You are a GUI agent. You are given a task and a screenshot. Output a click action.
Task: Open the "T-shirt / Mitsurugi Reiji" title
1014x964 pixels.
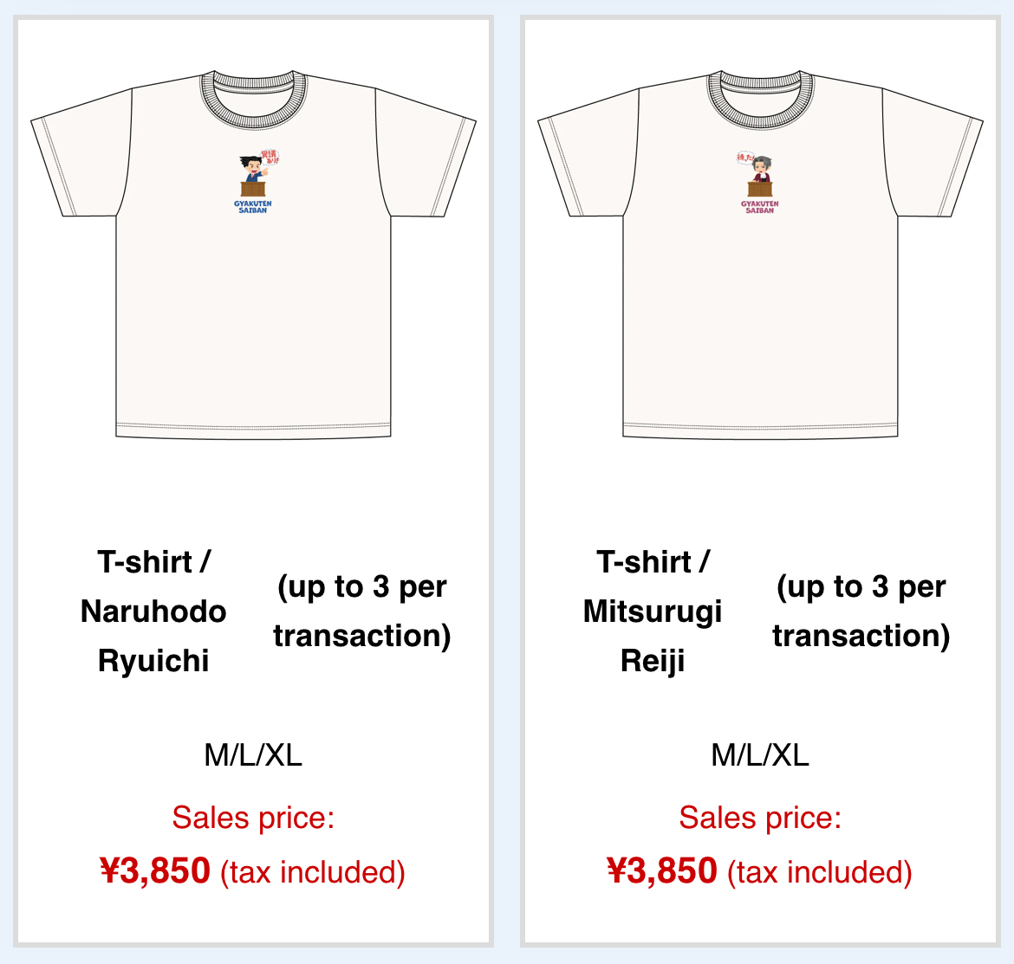coord(653,611)
